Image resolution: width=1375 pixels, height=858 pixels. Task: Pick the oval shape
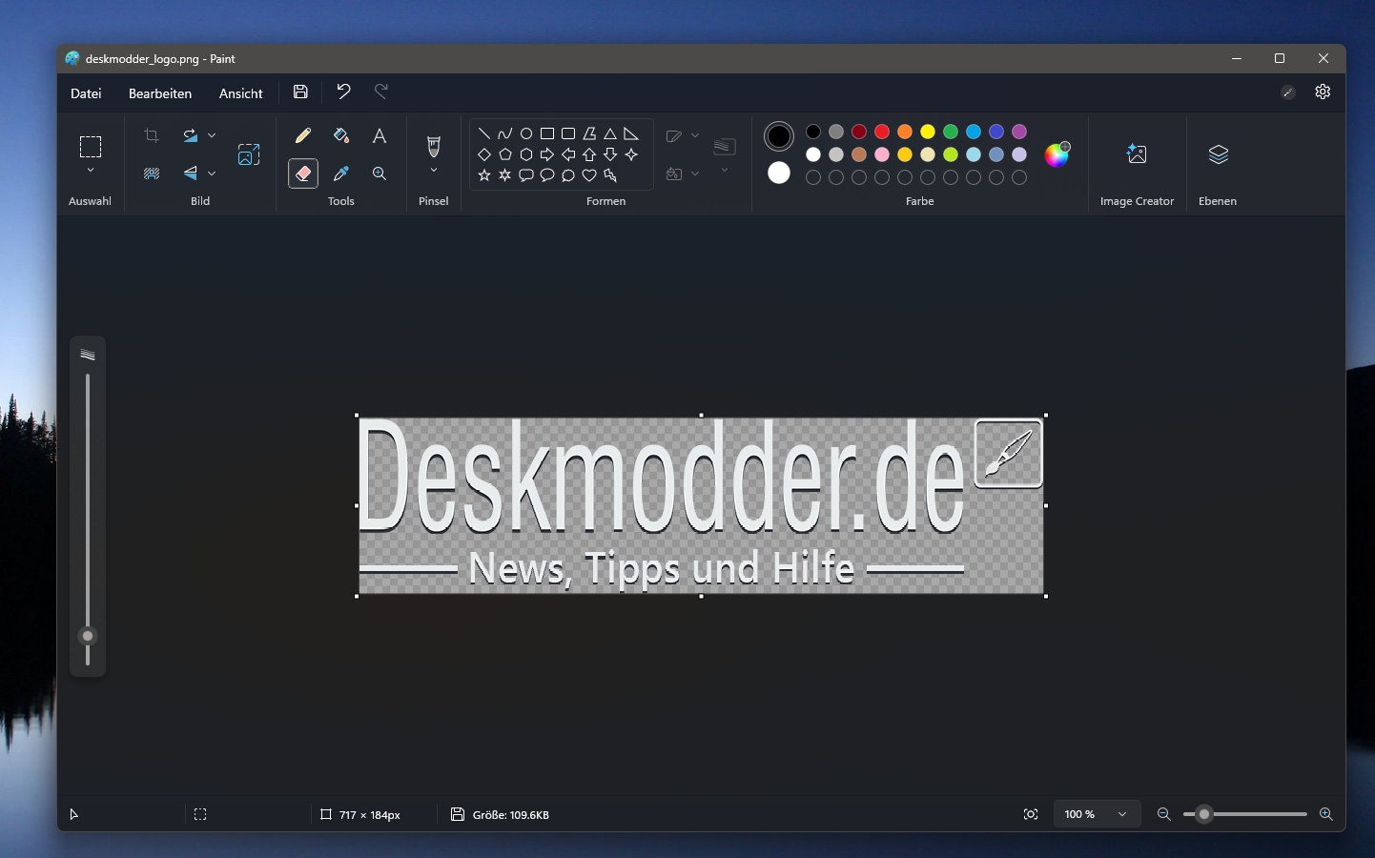pyautogui.click(x=526, y=133)
